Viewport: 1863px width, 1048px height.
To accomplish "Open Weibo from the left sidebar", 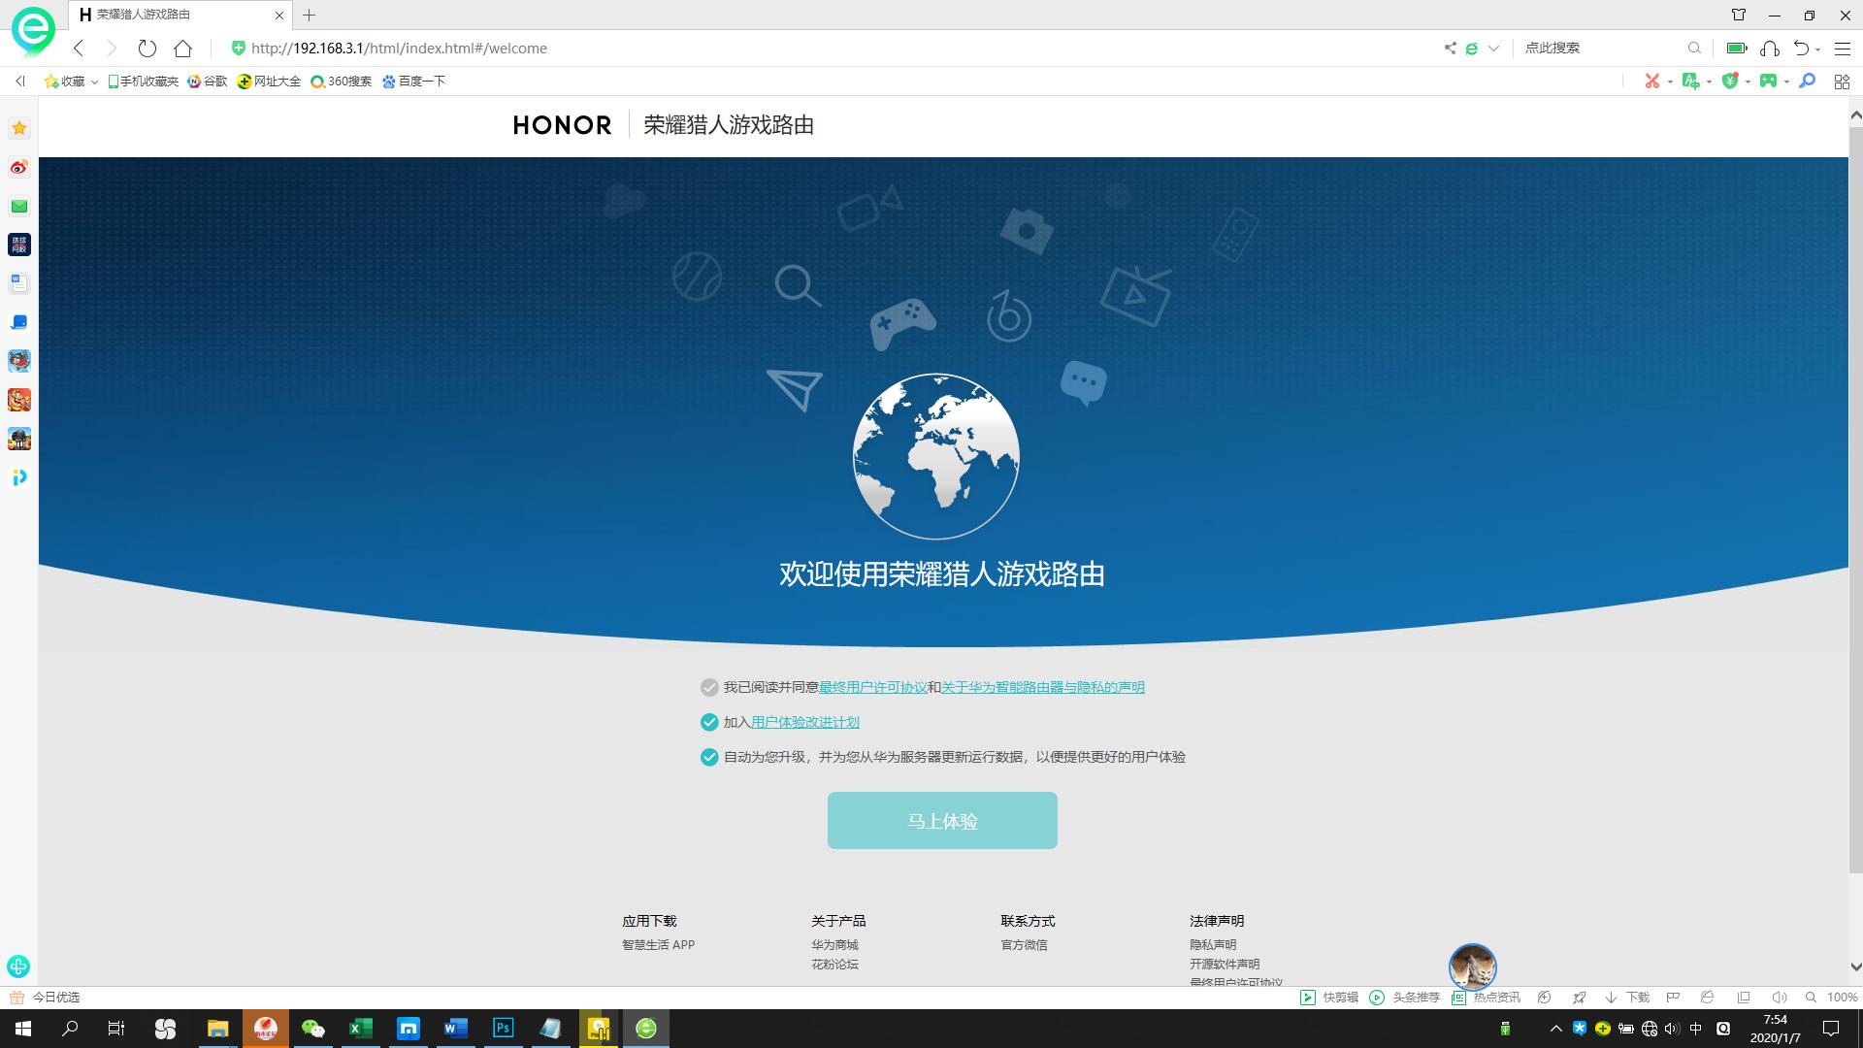I will (18, 167).
